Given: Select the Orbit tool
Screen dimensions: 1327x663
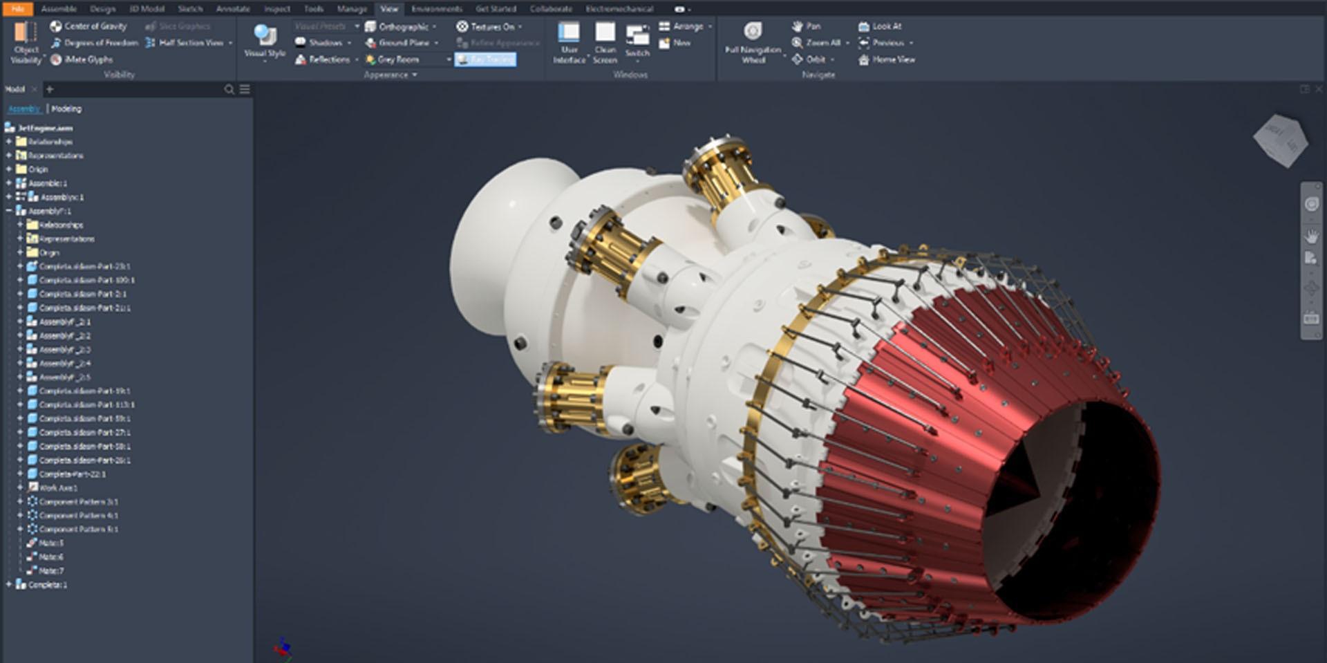Looking at the screenshot, I should coord(809,59).
